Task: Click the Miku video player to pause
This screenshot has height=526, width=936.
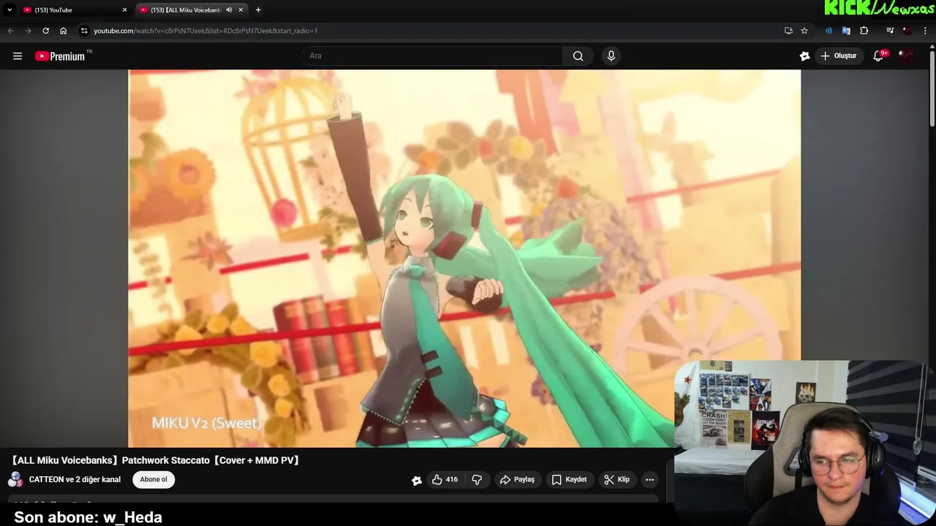Action: [464, 258]
